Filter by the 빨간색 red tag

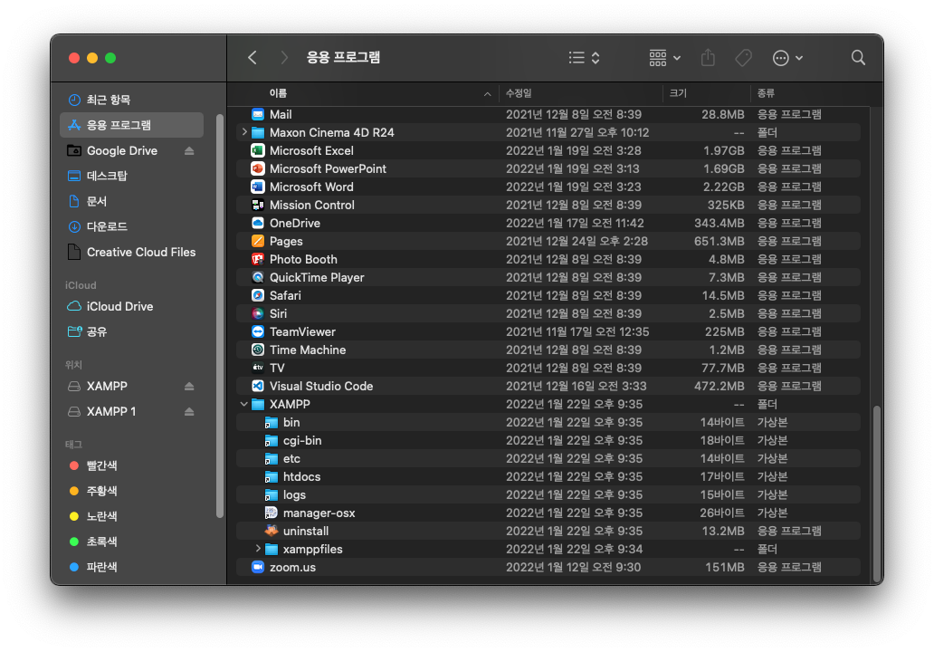pyautogui.click(x=131, y=465)
